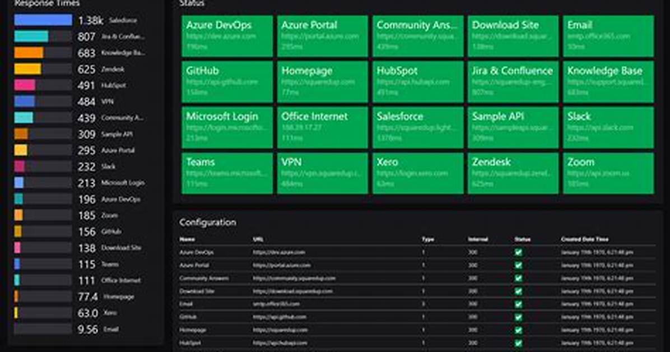
Task: Open the Azure DevOps status tile
Action: 227,36
